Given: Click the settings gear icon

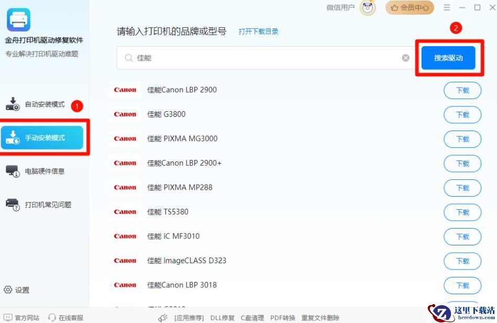Looking at the screenshot, I should [x=8, y=289].
